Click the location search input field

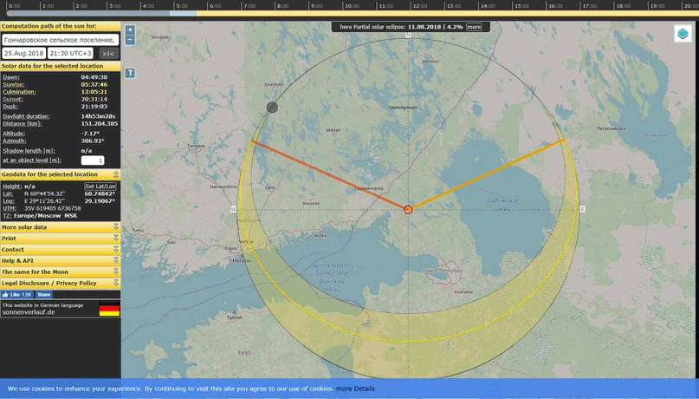tap(60, 40)
